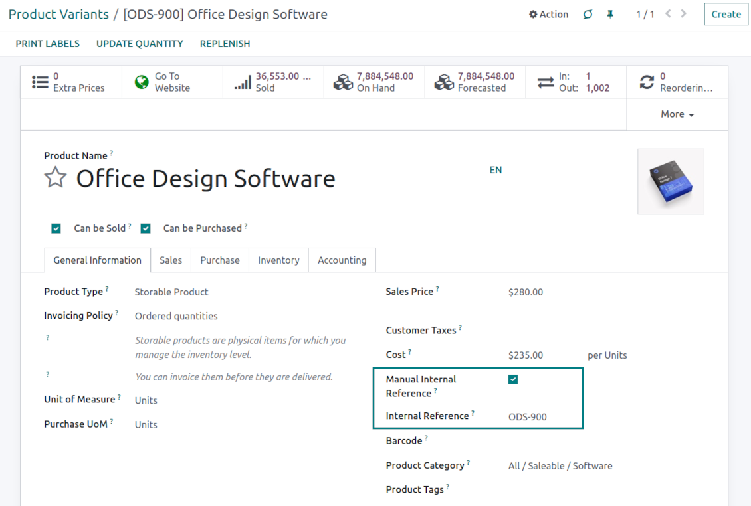
Task: Open the Accounting tab
Action: coord(342,260)
